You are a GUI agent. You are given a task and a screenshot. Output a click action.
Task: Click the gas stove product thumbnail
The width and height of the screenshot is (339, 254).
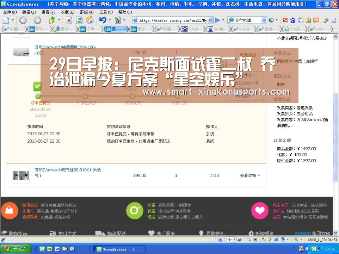click(x=21, y=175)
